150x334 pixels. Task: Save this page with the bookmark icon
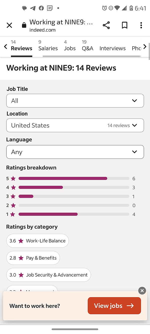pyautogui.click(x=124, y=25)
